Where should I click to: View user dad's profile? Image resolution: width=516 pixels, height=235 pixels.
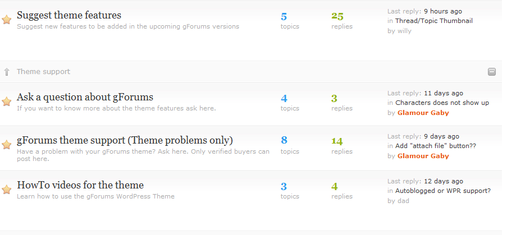403,201
